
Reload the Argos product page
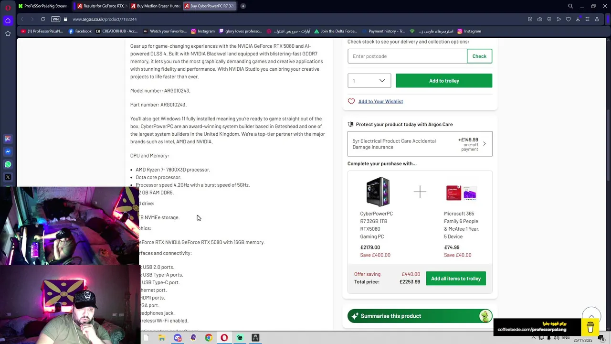point(43,19)
